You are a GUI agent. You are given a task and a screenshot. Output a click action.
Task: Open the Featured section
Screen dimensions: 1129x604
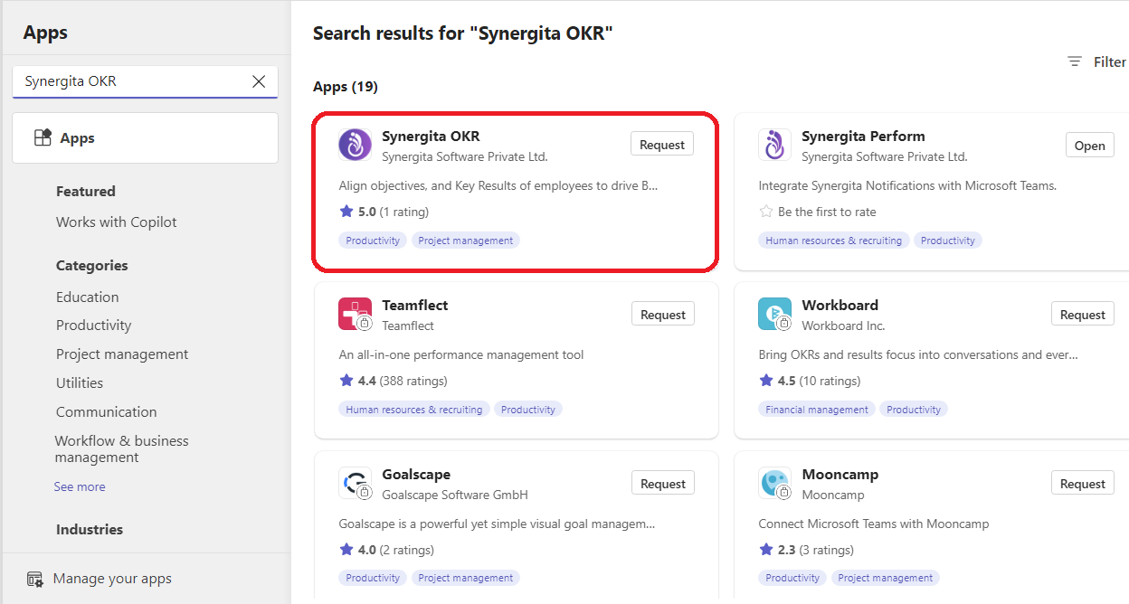[86, 192]
